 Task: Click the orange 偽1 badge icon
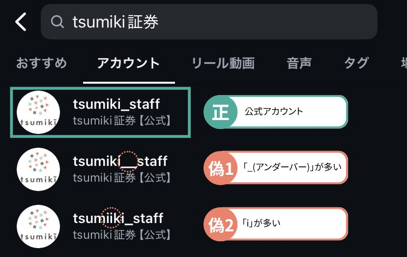[x=220, y=168]
